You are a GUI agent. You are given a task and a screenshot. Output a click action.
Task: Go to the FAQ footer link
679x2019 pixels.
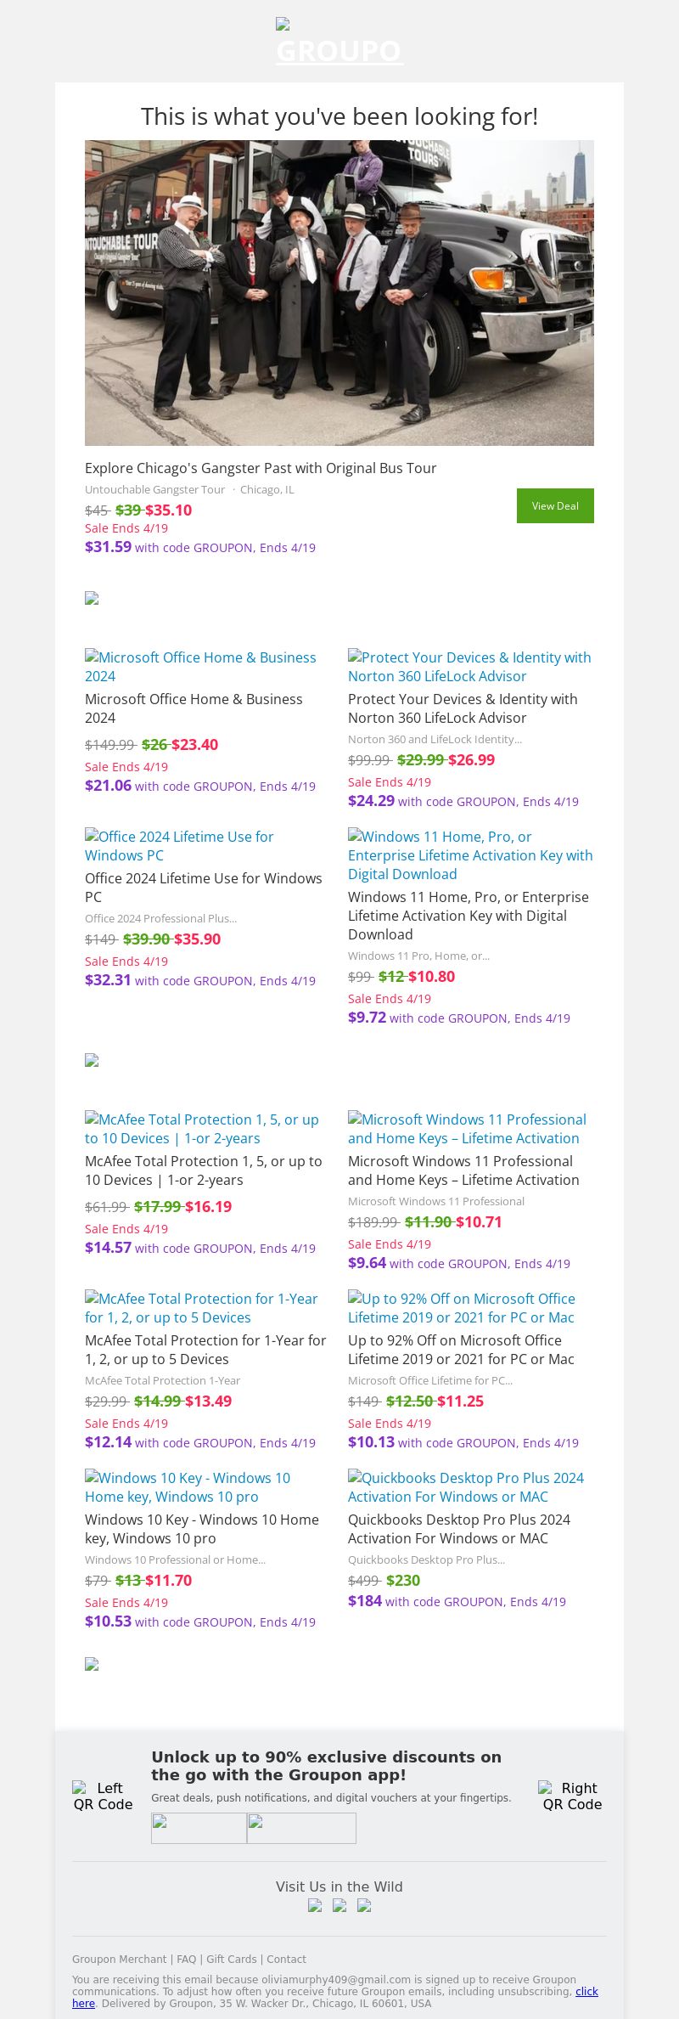click(186, 1959)
